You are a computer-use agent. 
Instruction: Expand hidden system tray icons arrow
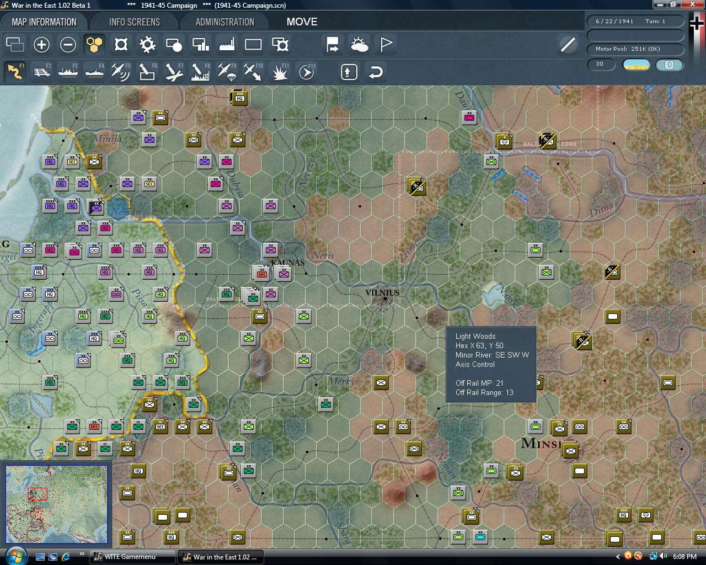click(x=618, y=557)
